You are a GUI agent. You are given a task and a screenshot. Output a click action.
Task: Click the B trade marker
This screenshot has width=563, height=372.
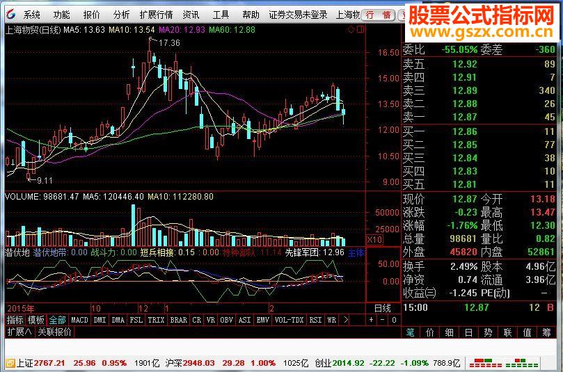click(550, 307)
